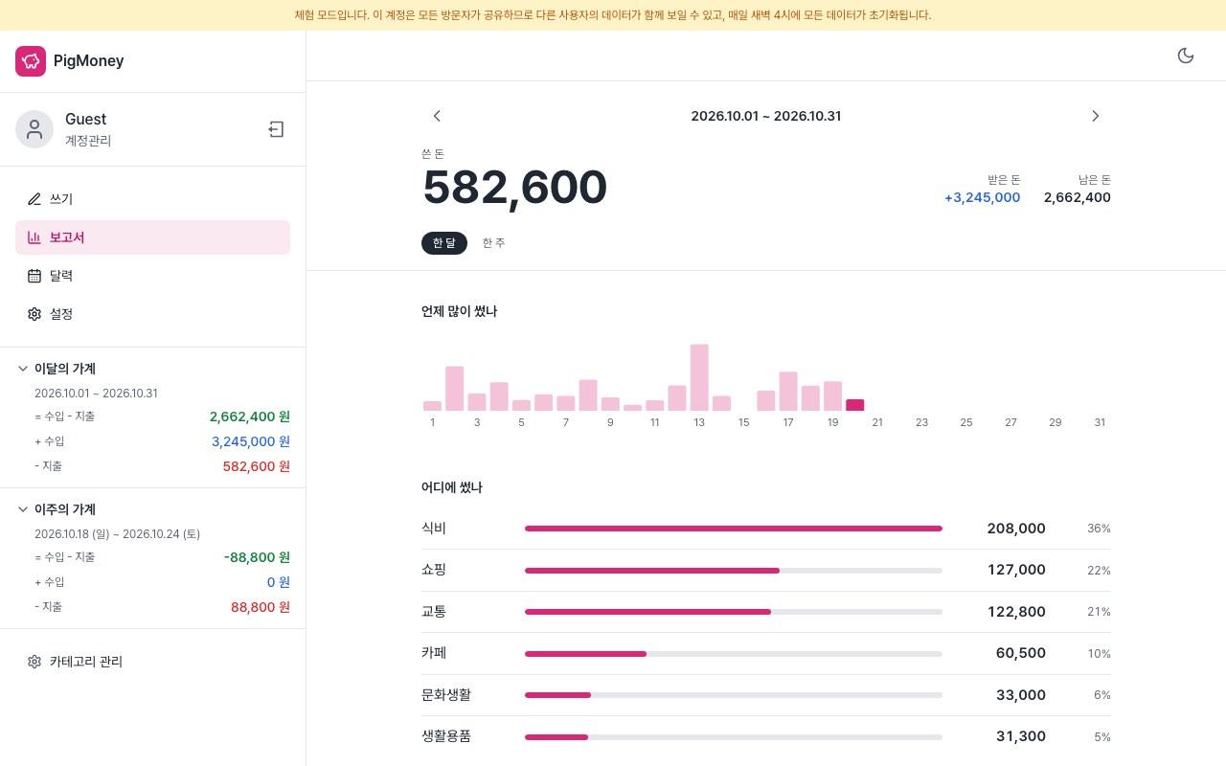Open the 쓰기 menu item
The width and height of the screenshot is (1226, 766).
click(x=152, y=199)
